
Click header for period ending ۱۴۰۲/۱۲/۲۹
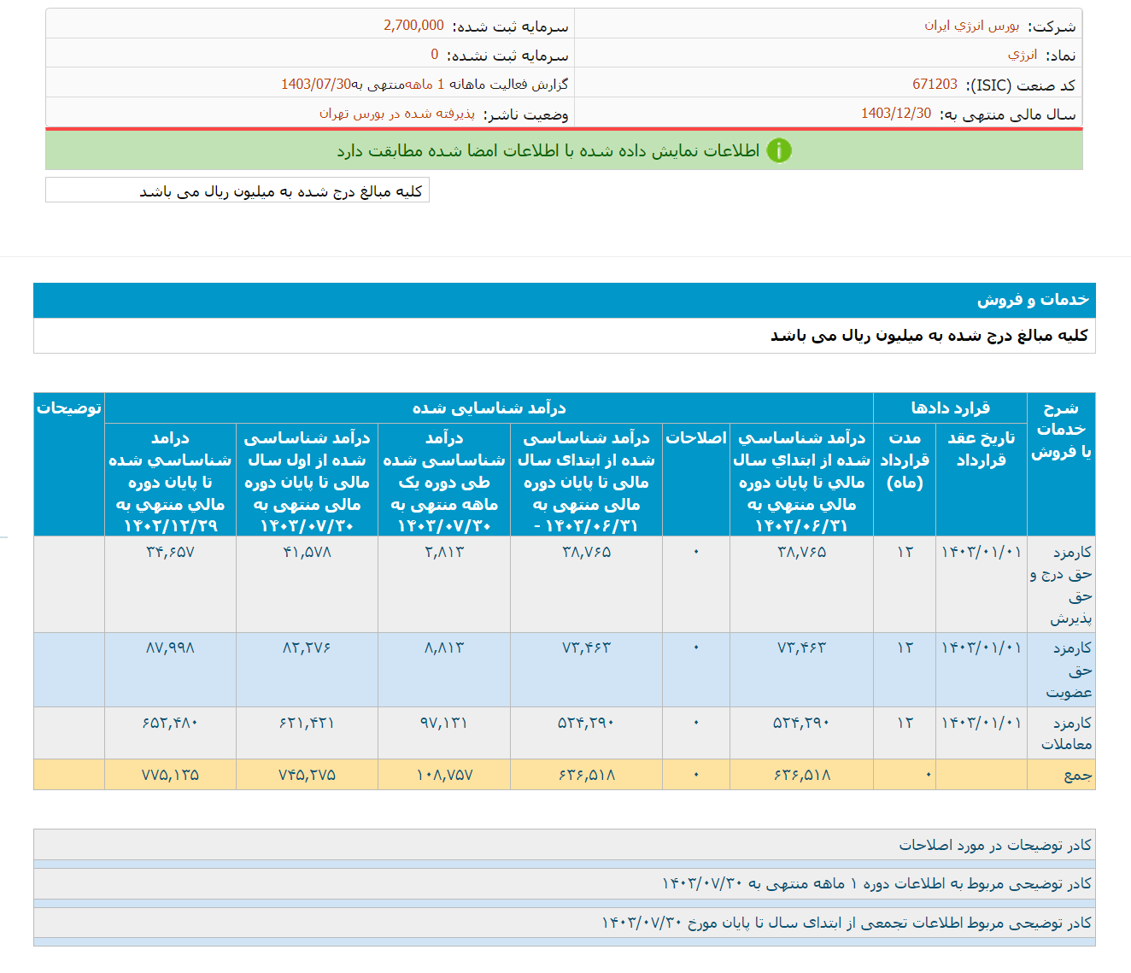pyautogui.click(x=170, y=481)
